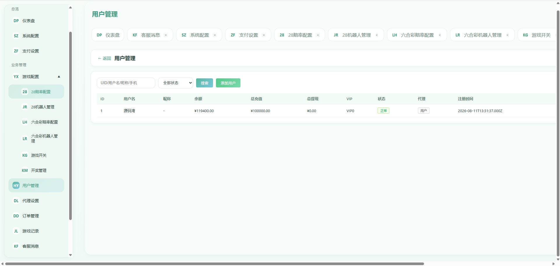Focus the UID/用户名/昵称/手机 search field
Screen dimensions: 560x266
pos(126,83)
